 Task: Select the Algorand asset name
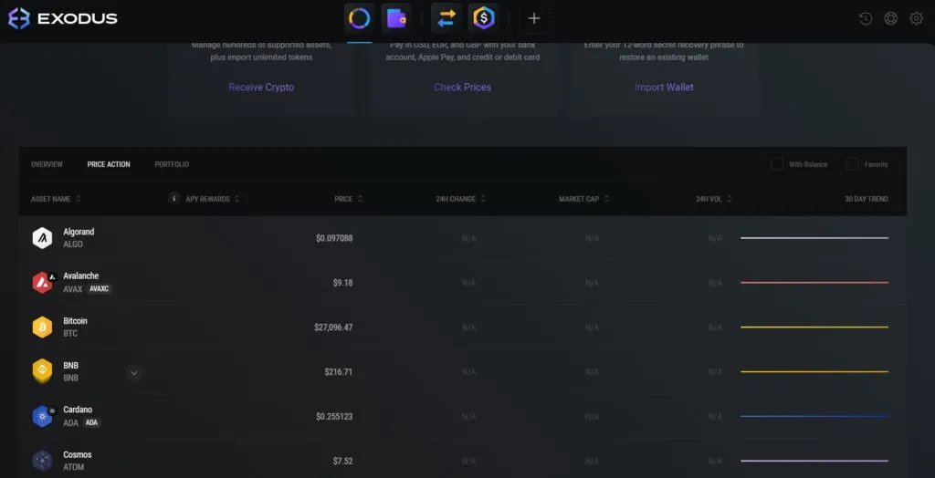coord(79,232)
